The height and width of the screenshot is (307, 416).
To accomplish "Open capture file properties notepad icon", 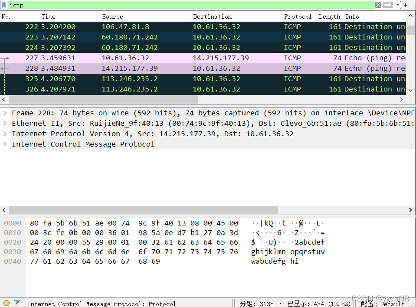I will (17, 303).
